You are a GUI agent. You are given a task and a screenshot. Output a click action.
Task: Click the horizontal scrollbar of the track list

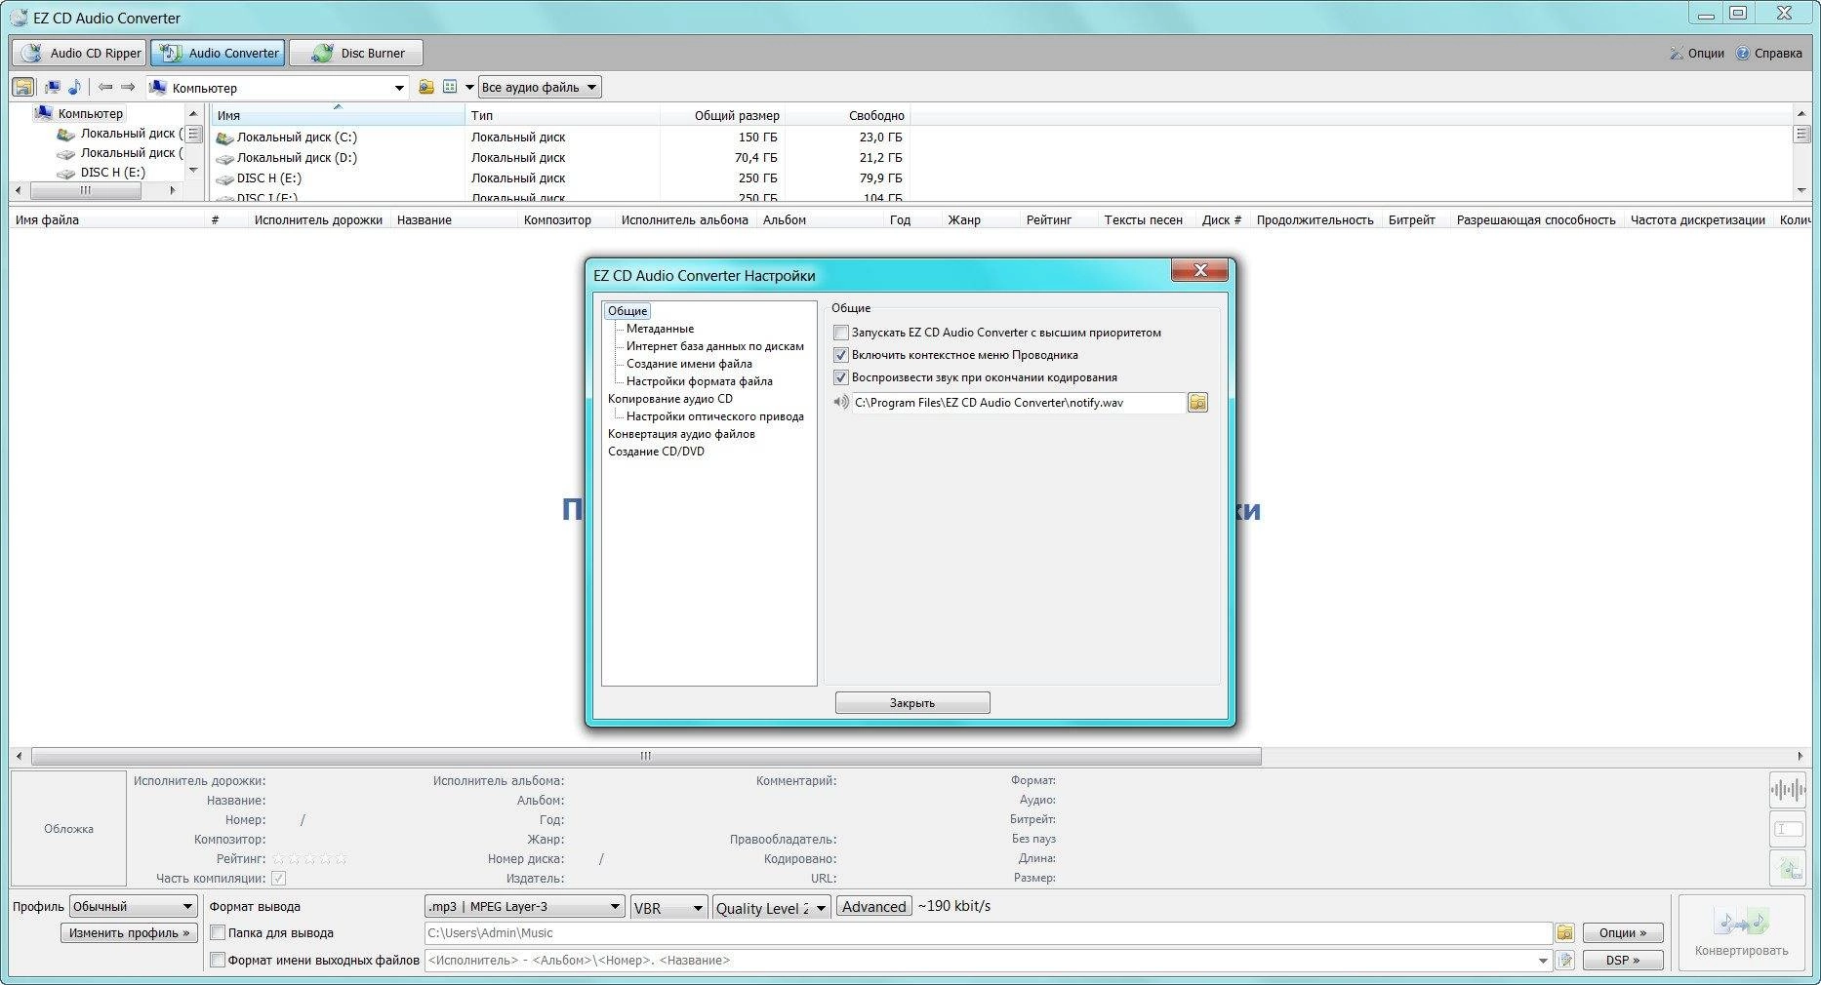[645, 756]
